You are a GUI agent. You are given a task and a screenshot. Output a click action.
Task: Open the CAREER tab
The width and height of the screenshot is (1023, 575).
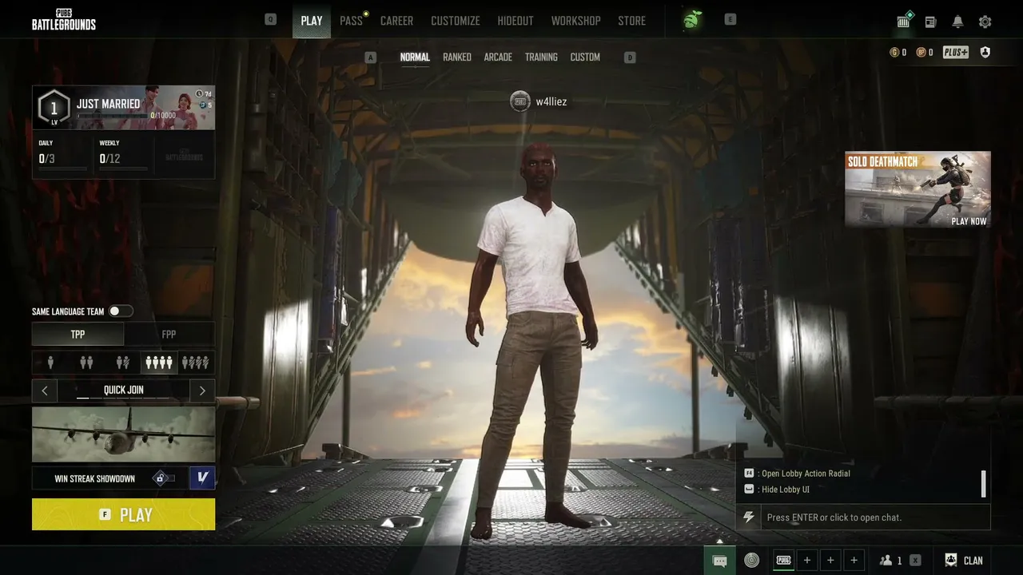pyautogui.click(x=396, y=21)
